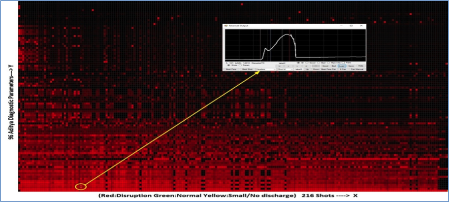Image resolution: width=449 pixels, height=202 pixels.
Task: Choose the Max/Min radio option
Action: [x=328, y=63]
